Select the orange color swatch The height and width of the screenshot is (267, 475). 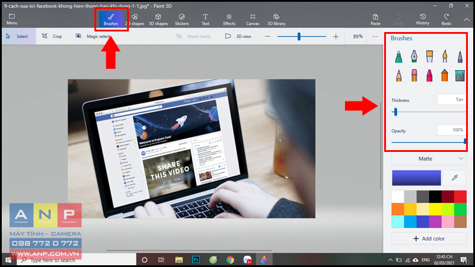(x=398, y=209)
